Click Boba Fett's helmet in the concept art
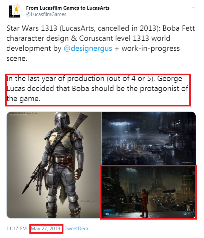Screen dimensions: 204x238 (62, 120)
